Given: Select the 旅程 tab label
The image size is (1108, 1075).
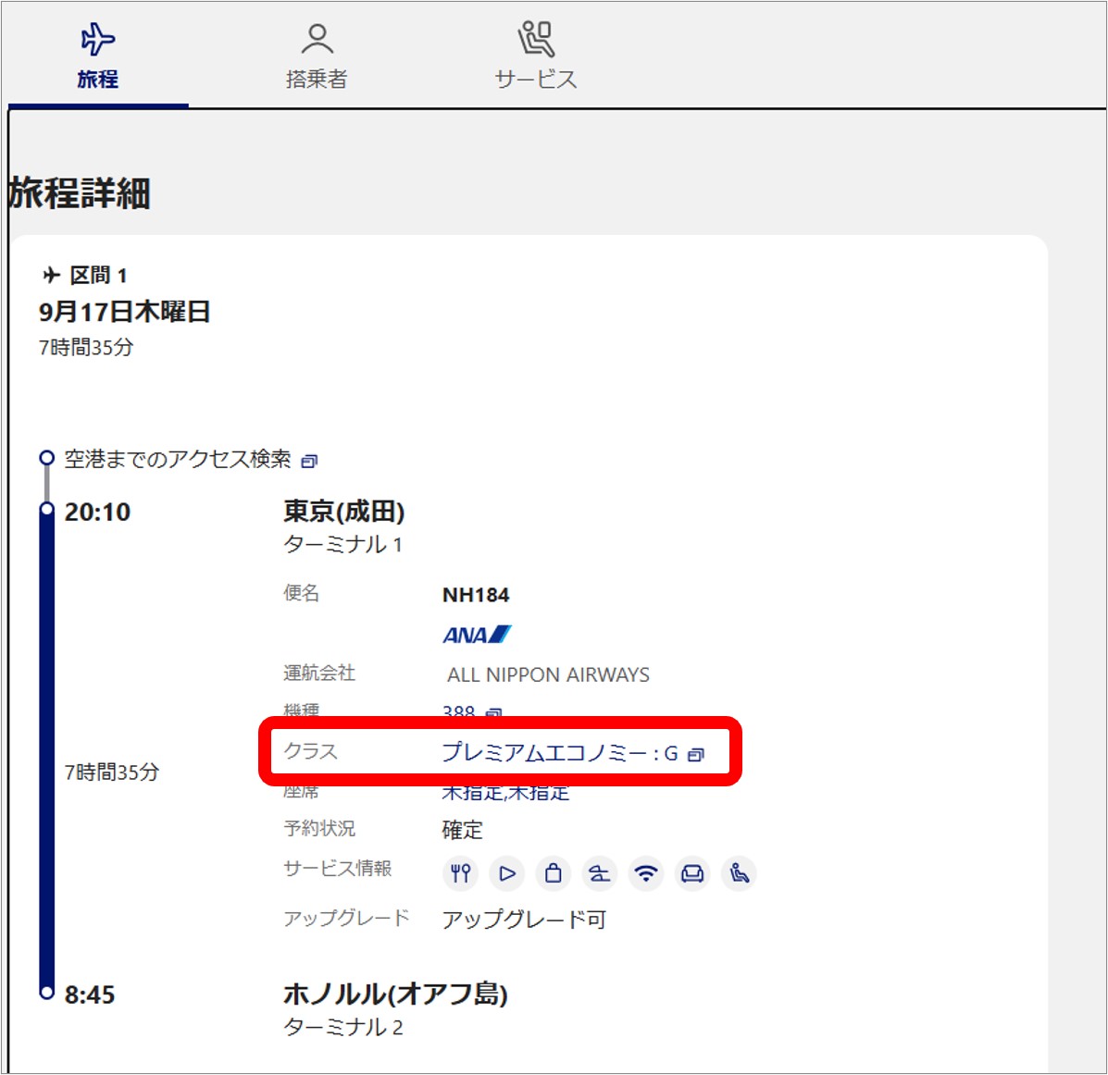Looking at the screenshot, I should point(97,80).
